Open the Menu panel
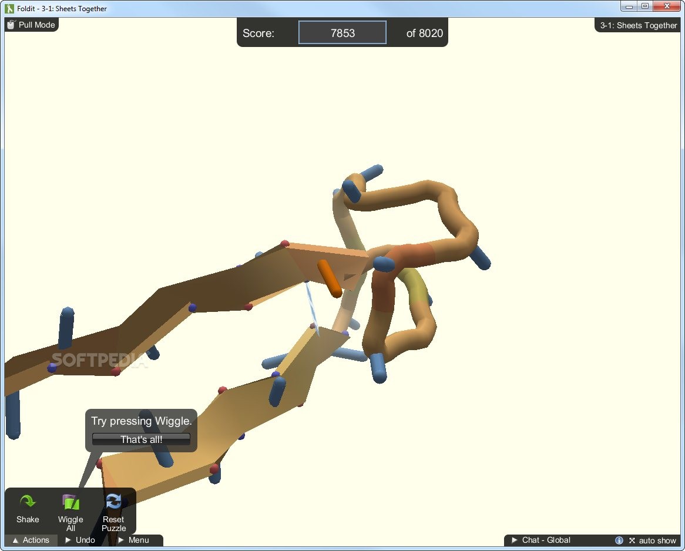The width and height of the screenshot is (685, 551). (134, 540)
